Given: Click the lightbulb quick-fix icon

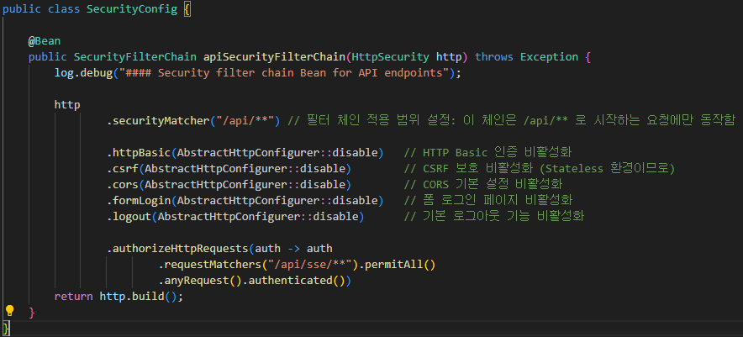Looking at the screenshot, I should click(9, 311).
